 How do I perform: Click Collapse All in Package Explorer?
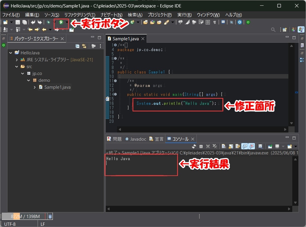78,46
